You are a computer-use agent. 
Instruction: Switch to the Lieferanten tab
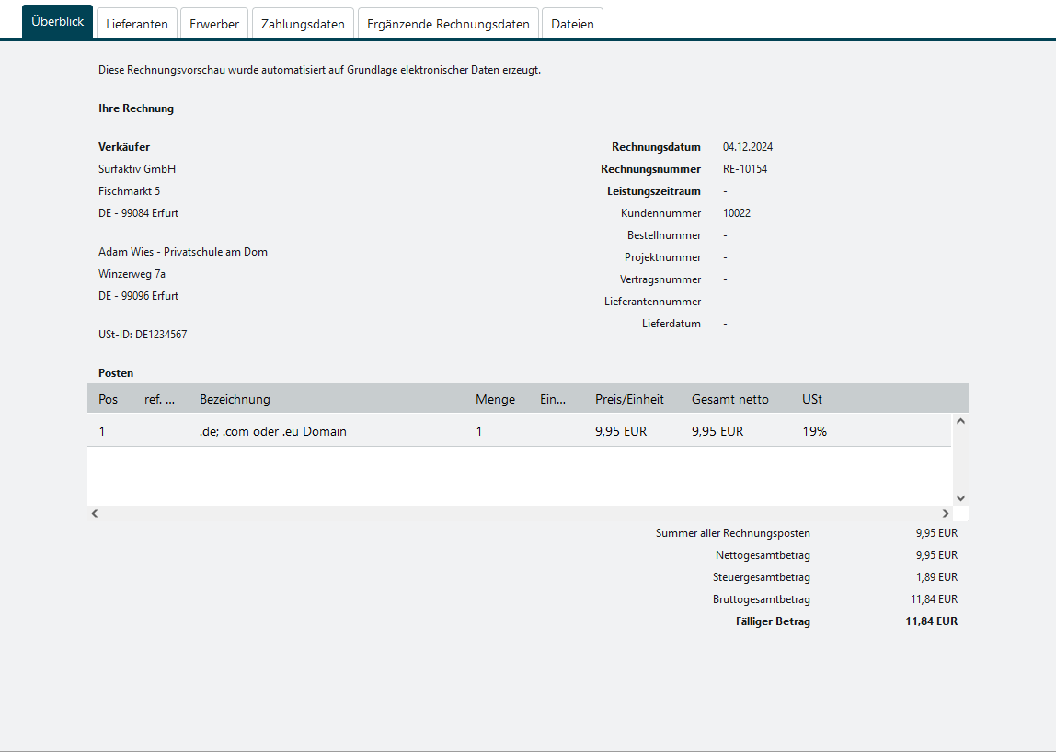tap(137, 24)
